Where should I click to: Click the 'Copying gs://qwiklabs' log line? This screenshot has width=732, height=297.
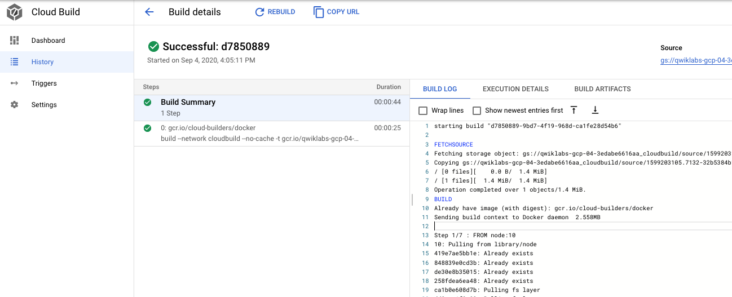point(583,162)
